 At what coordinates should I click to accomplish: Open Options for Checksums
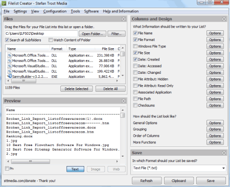(x=215, y=106)
